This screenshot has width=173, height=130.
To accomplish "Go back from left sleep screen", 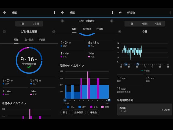I will click(5, 13).
